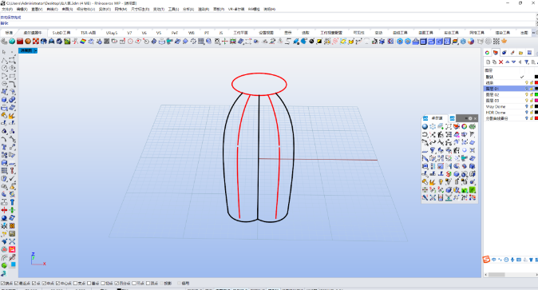Click the green color swatch of 图层 02
This screenshot has width=538, height=290.
(x=536, y=94)
